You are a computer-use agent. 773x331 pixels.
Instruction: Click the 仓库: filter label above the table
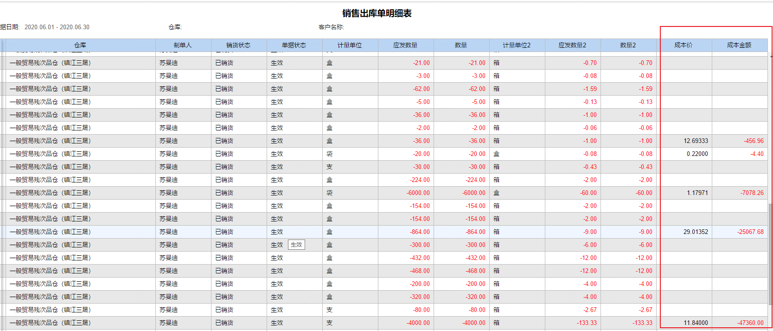click(175, 27)
